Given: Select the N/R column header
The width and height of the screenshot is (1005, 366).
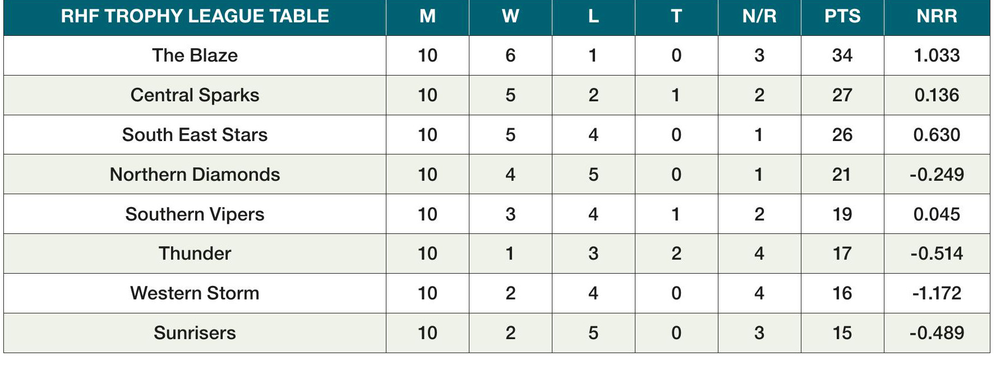Looking at the screenshot, I should coord(759,16).
